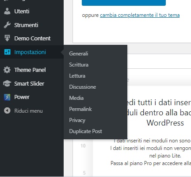Choose Scrittura from the submenu
Image resolution: width=191 pixels, height=177 pixels.
point(79,65)
